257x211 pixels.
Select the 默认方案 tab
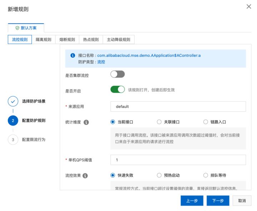pyautogui.click(x=26, y=28)
